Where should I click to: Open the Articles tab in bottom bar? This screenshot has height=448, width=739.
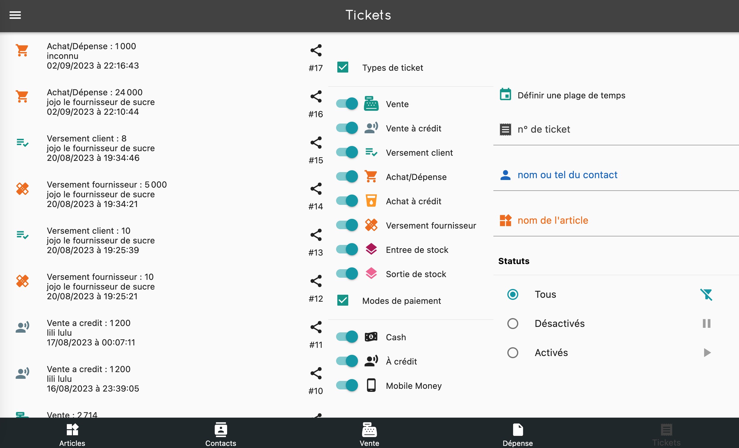coord(72,434)
